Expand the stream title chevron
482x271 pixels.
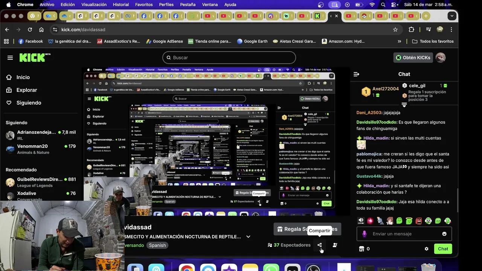click(248, 237)
